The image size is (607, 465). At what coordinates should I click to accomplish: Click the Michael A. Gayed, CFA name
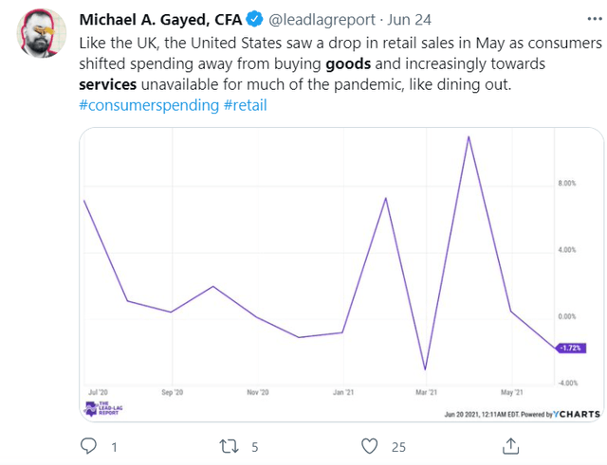tap(160, 19)
